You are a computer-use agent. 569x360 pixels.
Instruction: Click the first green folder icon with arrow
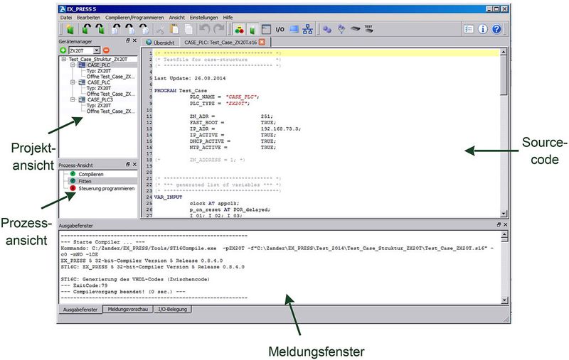pos(86,29)
